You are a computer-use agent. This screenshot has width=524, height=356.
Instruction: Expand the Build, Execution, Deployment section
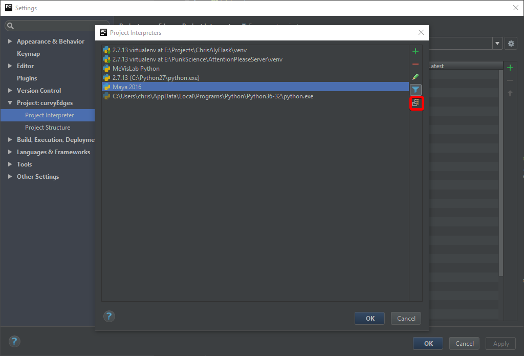point(9,139)
